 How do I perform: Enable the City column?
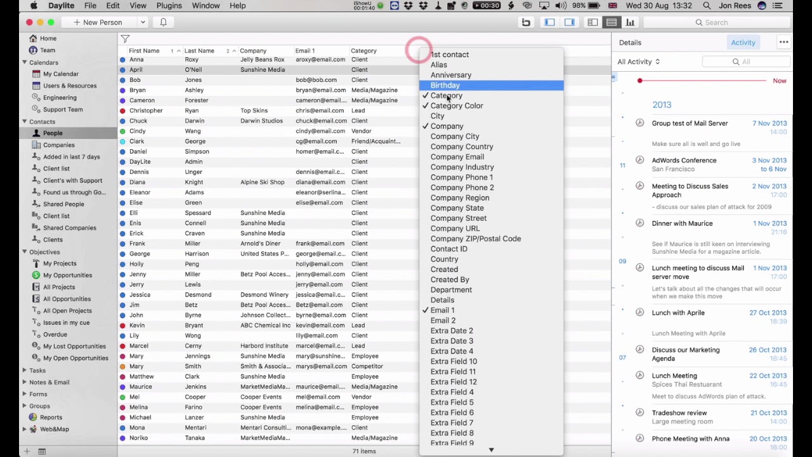pos(490,116)
